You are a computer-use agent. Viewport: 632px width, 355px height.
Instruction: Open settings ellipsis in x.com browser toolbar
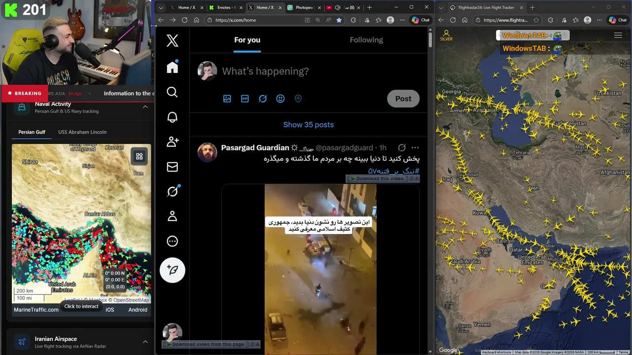point(402,20)
